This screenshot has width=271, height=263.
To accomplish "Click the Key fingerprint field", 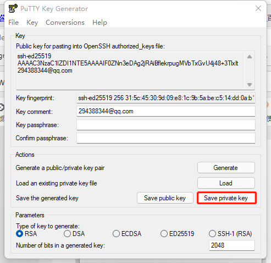I will point(166,98).
